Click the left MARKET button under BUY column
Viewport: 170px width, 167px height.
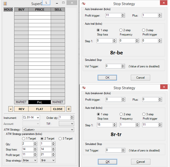pos(21,102)
